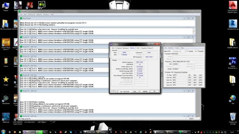
Task: Expand Tools dropdown arrow in CPU-Z
Action: tap(139, 91)
